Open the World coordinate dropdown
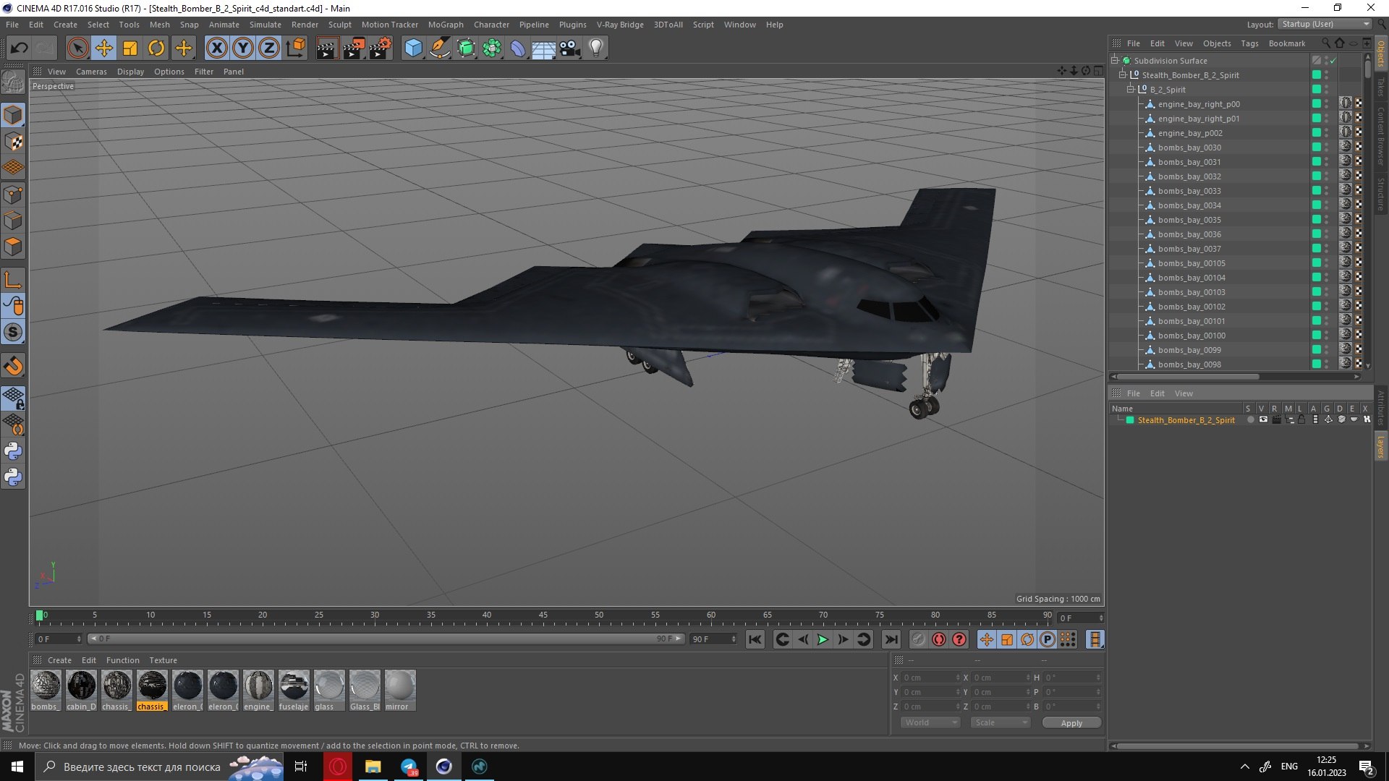The height and width of the screenshot is (781, 1389). point(930,722)
